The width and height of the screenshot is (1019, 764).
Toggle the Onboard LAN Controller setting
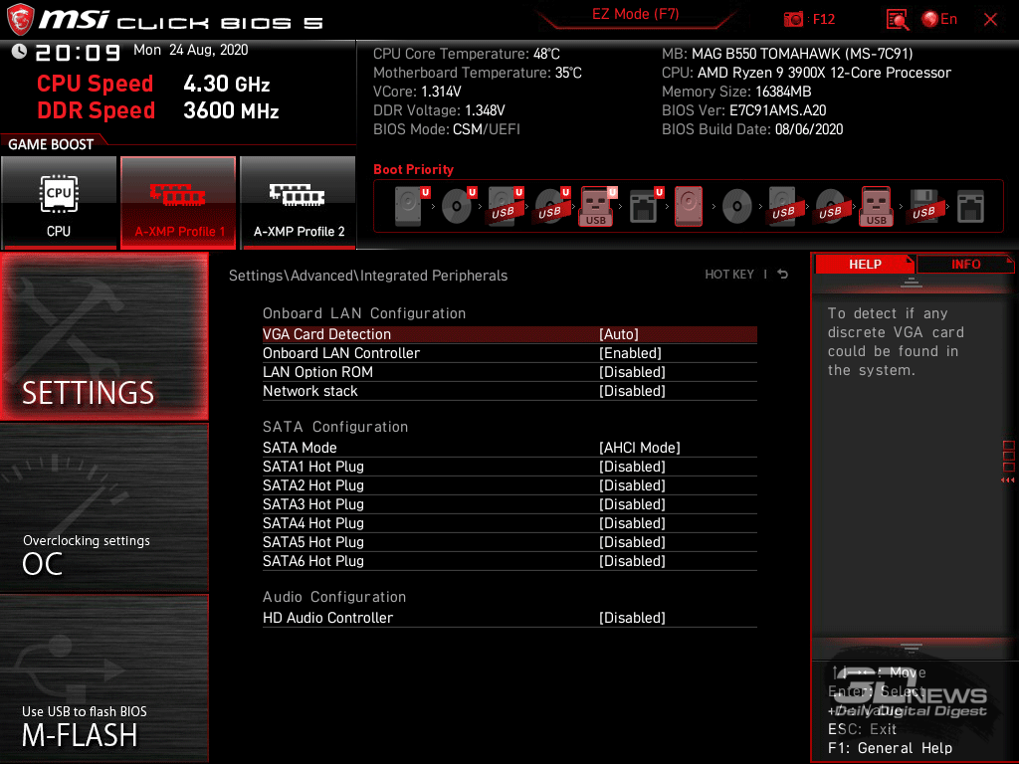pos(509,353)
